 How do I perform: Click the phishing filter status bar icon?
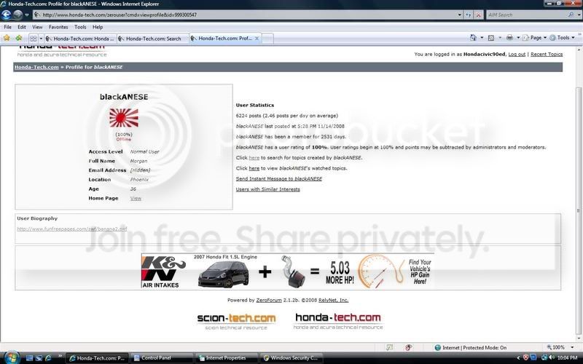coord(408,348)
